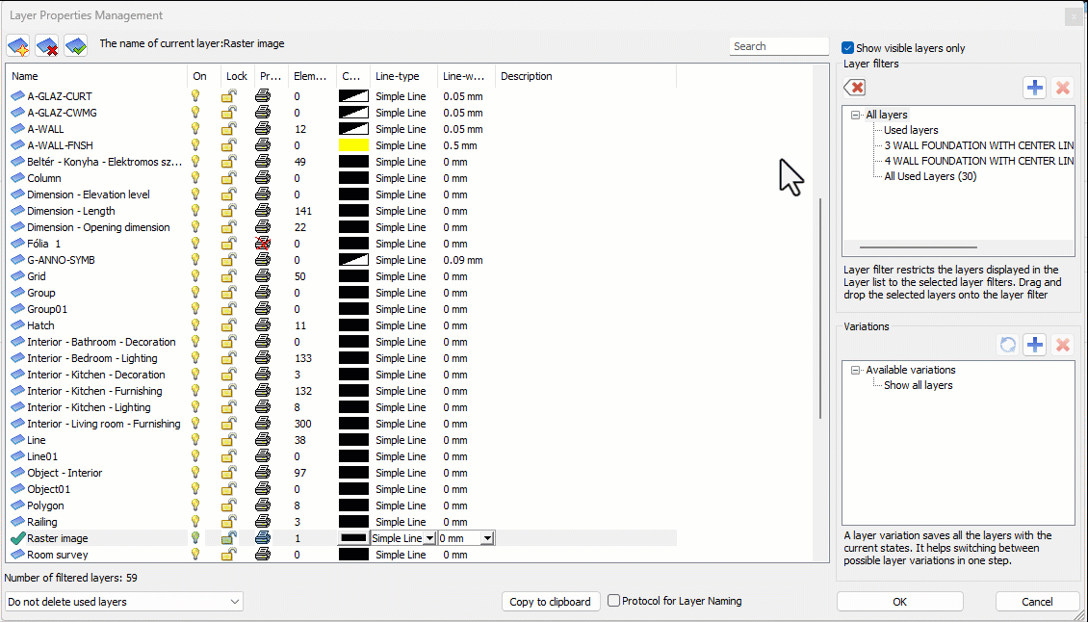Click the printer icon of Object - Interior layer
The height and width of the screenshot is (622, 1088).
pyautogui.click(x=262, y=473)
